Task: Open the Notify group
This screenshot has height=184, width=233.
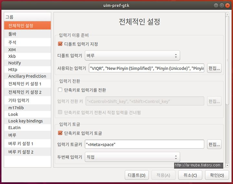Action: (28, 63)
